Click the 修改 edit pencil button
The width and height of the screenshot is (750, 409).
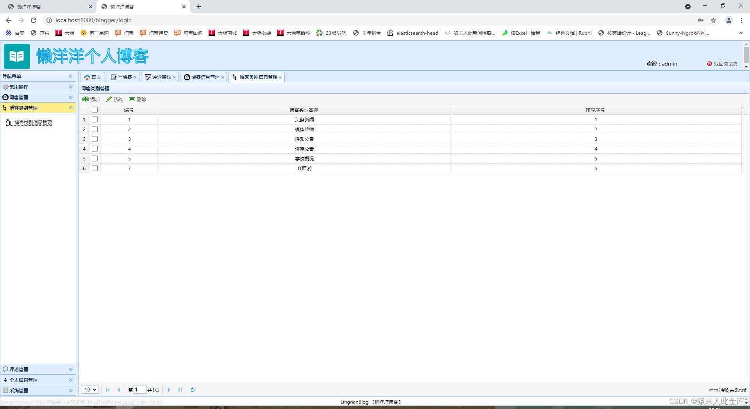coord(114,99)
